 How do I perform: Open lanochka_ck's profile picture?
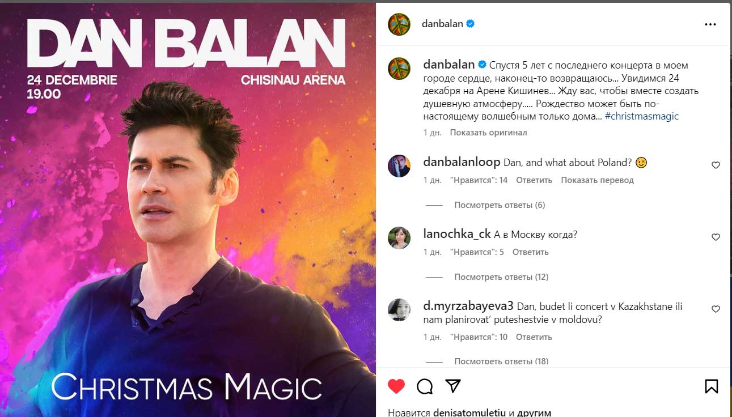tap(399, 238)
